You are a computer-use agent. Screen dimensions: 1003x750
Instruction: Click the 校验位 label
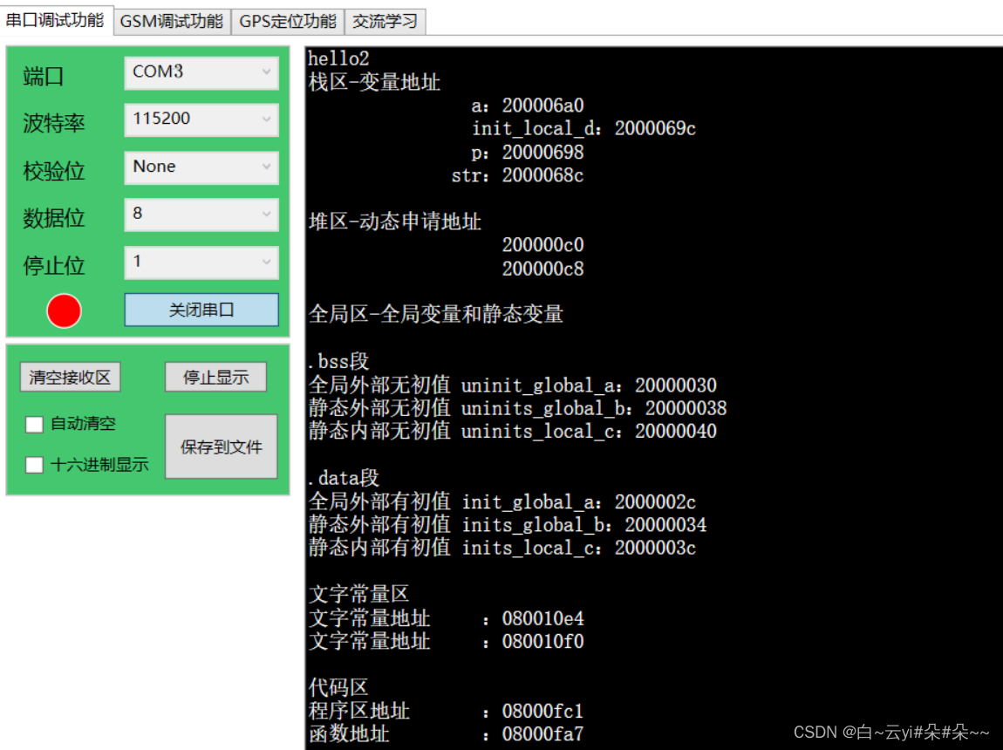pos(54,171)
